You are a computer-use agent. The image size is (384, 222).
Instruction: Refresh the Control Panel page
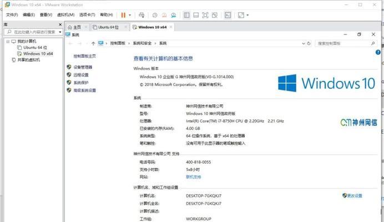coord(309,43)
